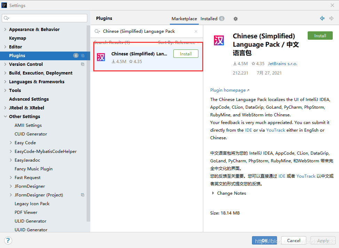The height and width of the screenshot is (248, 339).
Task: Click the Size: 18.14 MB text
Action: coord(225,213)
